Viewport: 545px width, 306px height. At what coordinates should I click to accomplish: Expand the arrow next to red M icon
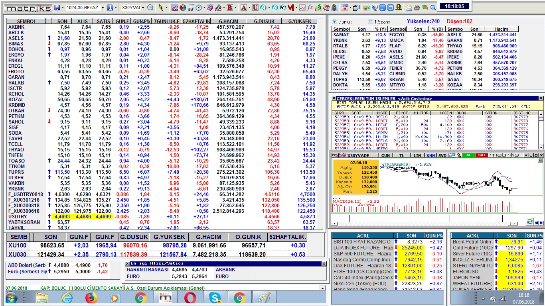coord(296,8)
